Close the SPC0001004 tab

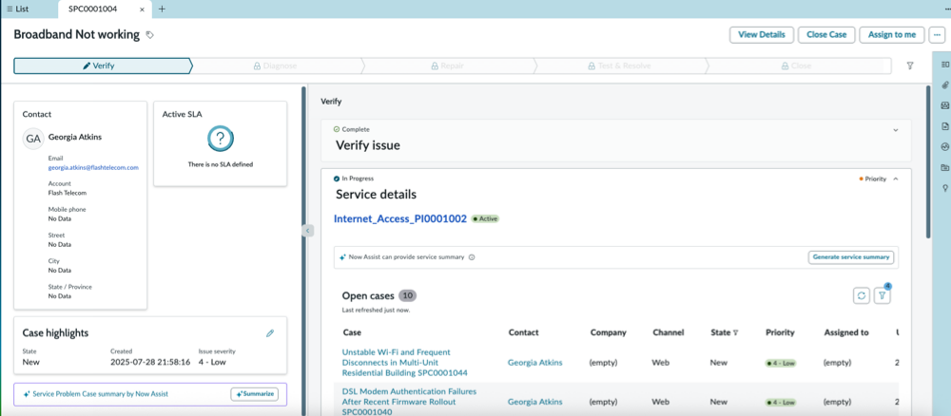click(x=143, y=9)
